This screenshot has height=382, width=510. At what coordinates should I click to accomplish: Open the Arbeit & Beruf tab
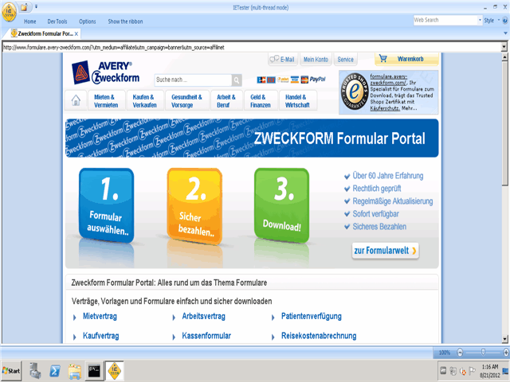[x=226, y=101]
